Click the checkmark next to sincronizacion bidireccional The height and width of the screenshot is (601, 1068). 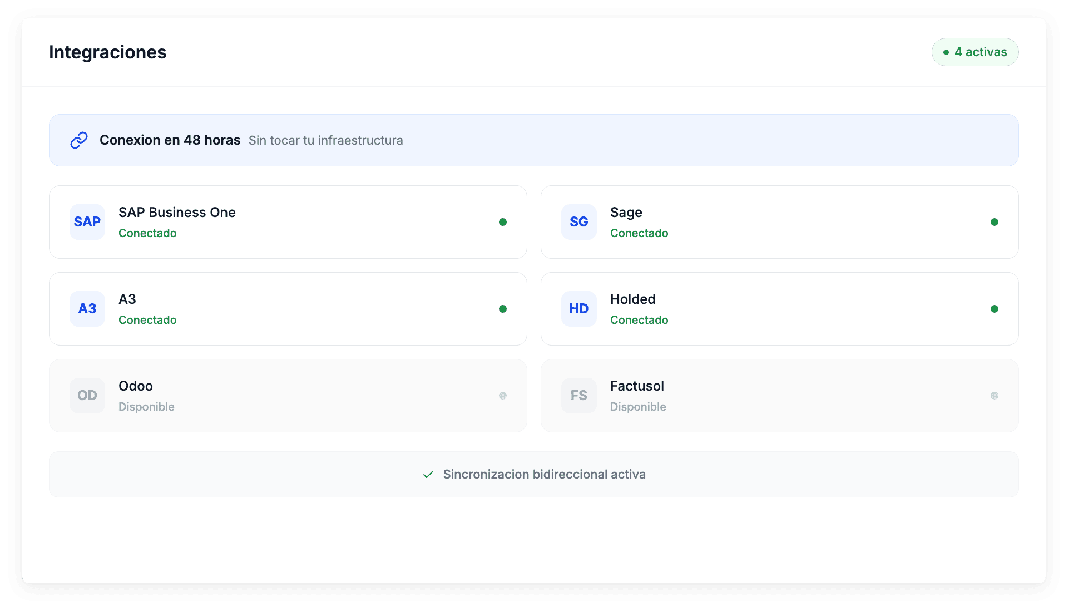point(427,475)
